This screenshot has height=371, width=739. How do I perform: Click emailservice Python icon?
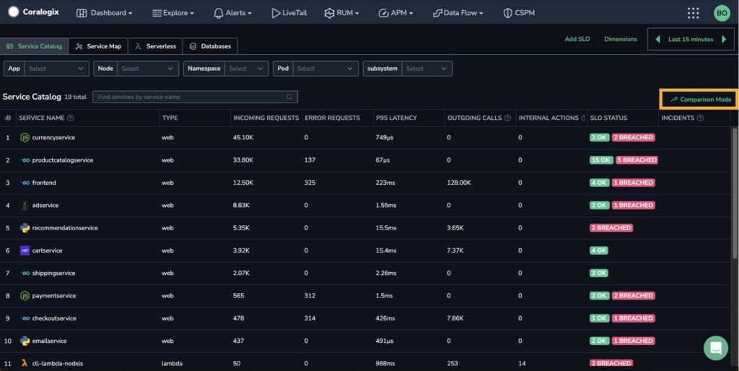click(25, 341)
